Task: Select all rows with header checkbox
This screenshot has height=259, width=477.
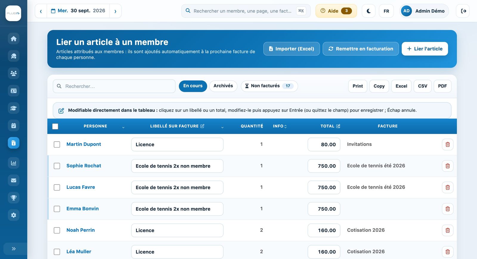Action: point(55,126)
